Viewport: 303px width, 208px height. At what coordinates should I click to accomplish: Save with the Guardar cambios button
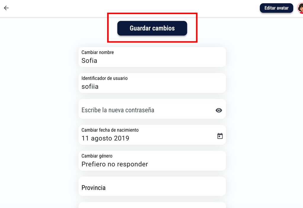click(x=152, y=28)
